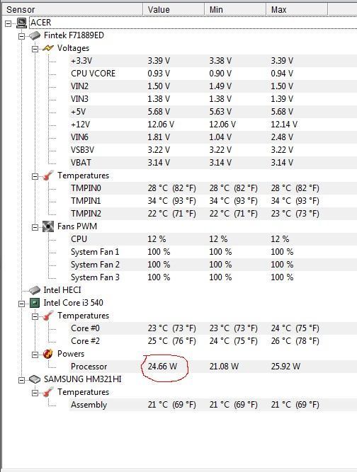Click the Powers flame icon
The height and width of the screenshot is (472, 357).
[48, 354]
